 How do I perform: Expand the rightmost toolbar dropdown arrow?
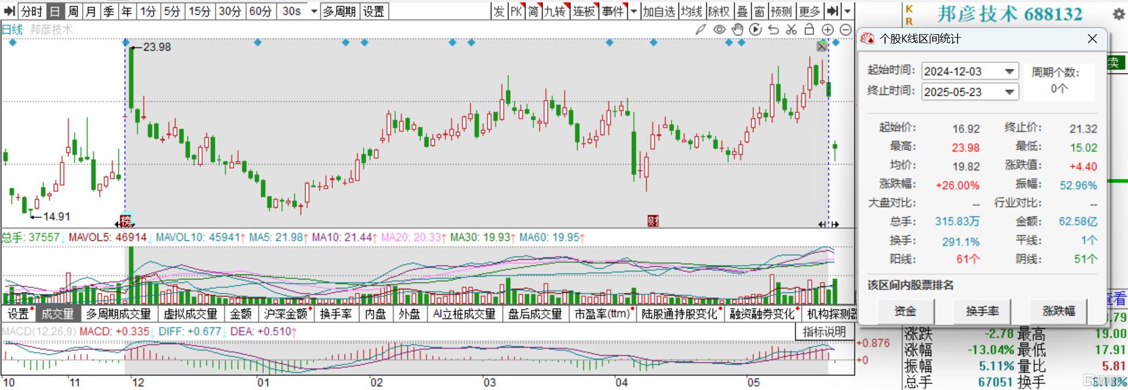[x=847, y=11]
